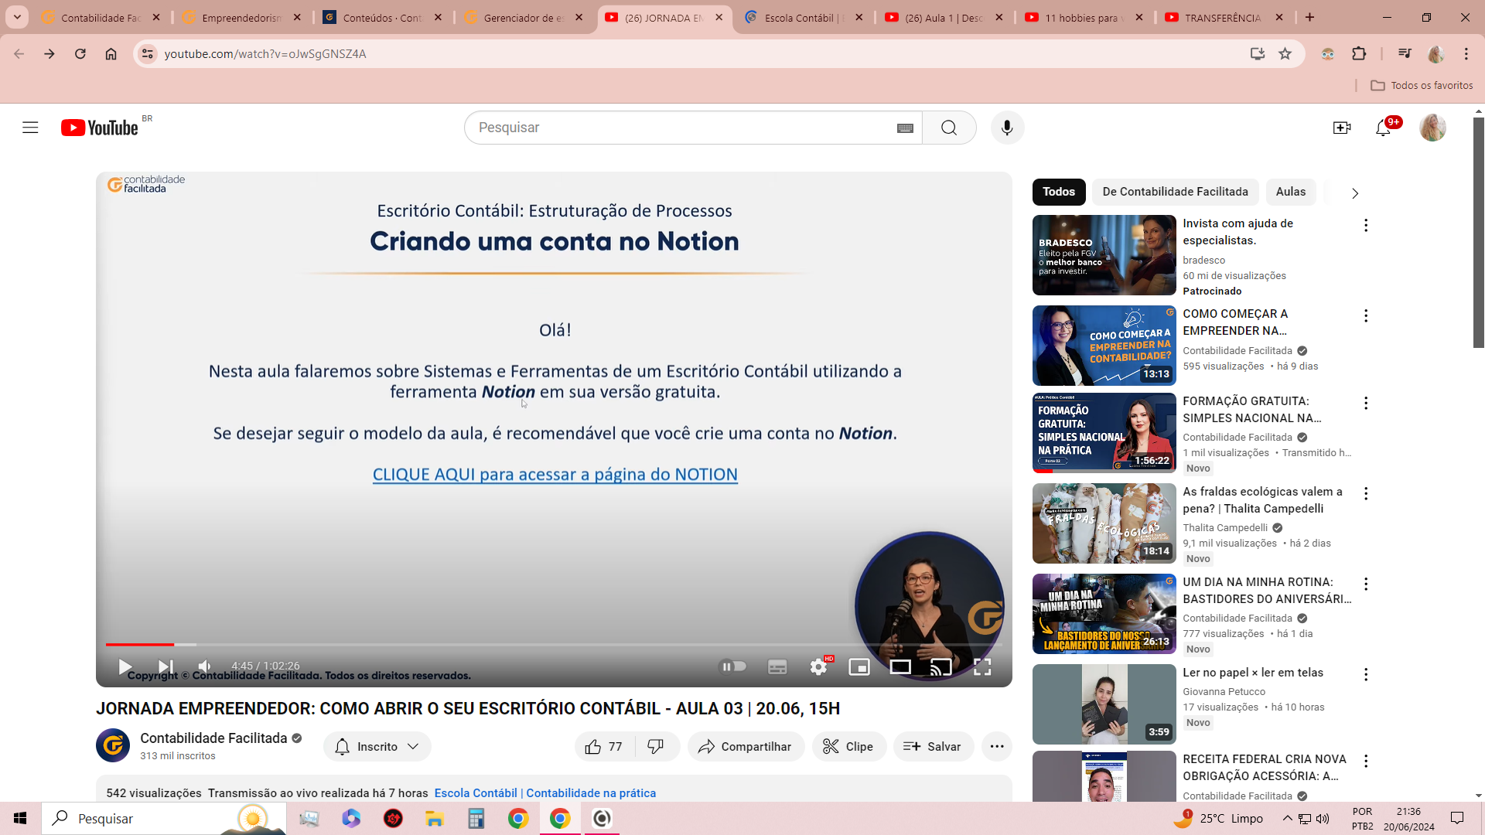Open options for Bradesco sponsored video

1366,225
